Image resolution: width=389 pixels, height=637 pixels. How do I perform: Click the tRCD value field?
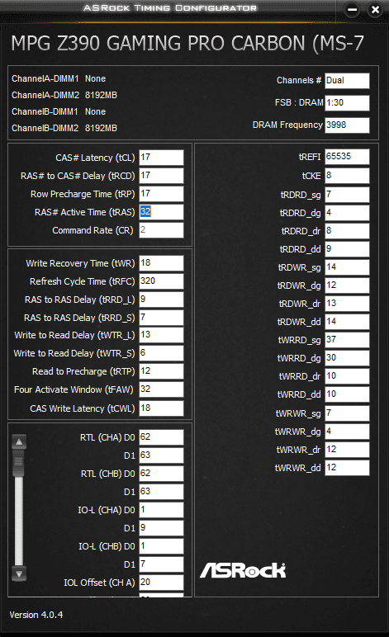(x=161, y=176)
